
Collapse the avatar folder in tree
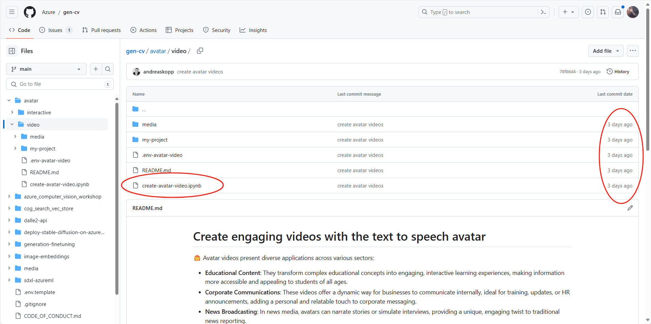point(9,101)
